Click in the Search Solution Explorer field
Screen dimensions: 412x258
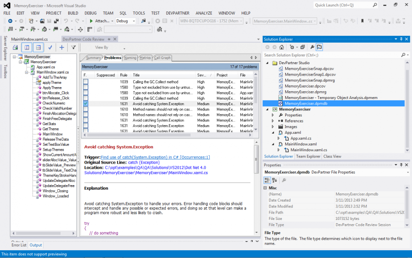click(332, 55)
